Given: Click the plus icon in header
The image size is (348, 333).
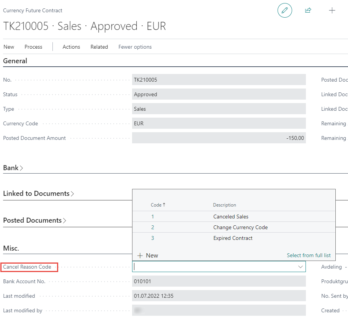Looking at the screenshot, I should point(332,11).
